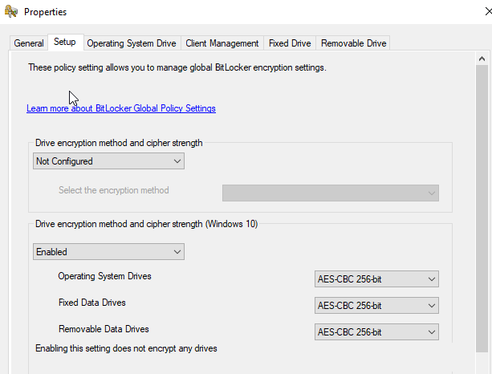Switch to the General tab
This screenshot has width=492, height=374.
[x=29, y=43]
